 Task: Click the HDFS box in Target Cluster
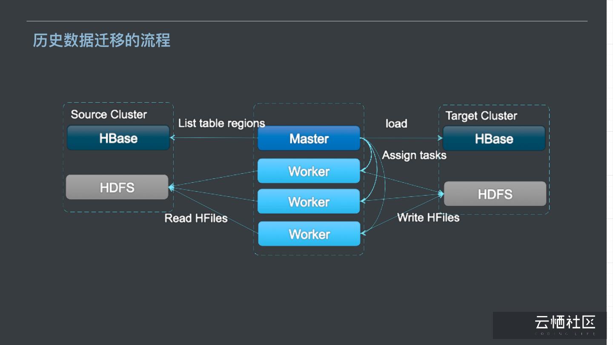495,194
